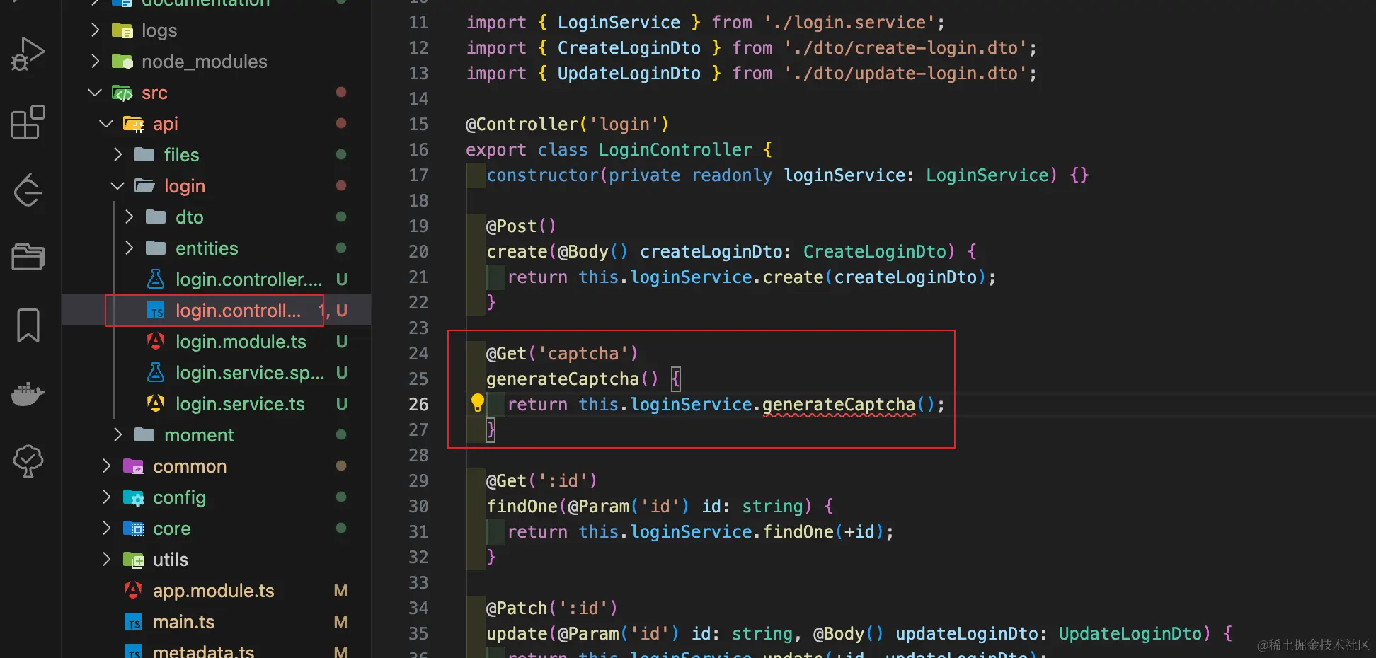Click the 'M' git status beside app.module.ts
The height and width of the screenshot is (658, 1376).
click(x=340, y=591)
